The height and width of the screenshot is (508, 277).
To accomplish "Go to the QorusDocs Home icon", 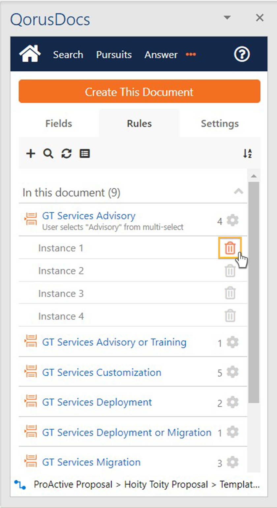I will click(x=30, y=54).
